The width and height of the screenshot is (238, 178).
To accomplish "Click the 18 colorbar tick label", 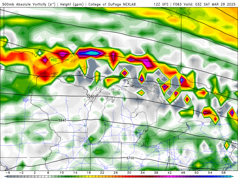I will pos(89,173).
